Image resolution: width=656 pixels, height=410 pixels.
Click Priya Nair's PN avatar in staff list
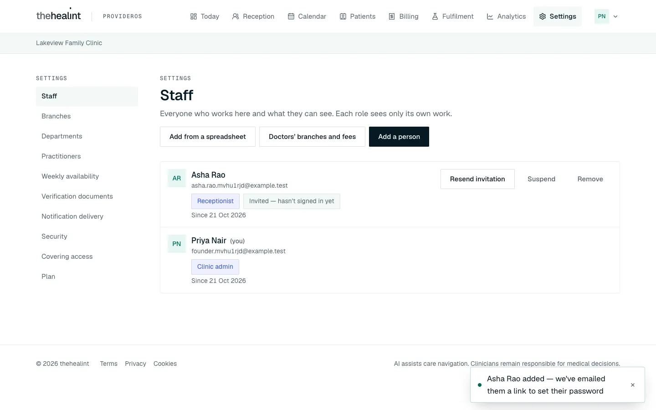click(177, 244)
